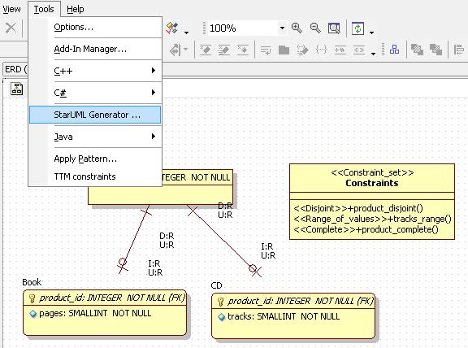Click the key icon in CD table

click(x=220, y=302)
